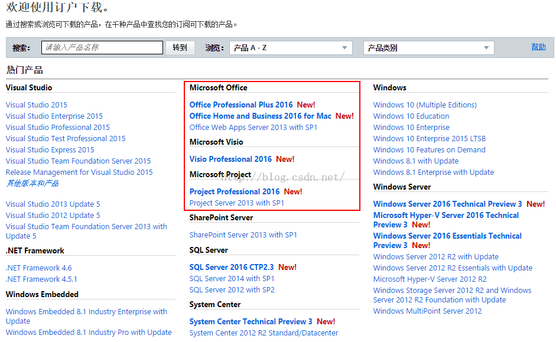
Task: Open Windows 8.1 Enterprise with Update link
Action: point(433,172)
